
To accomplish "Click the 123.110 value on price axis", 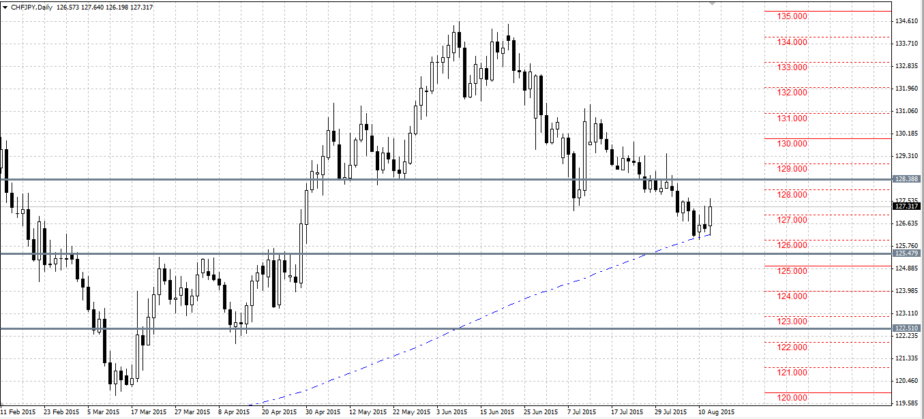I will [906, 313].
